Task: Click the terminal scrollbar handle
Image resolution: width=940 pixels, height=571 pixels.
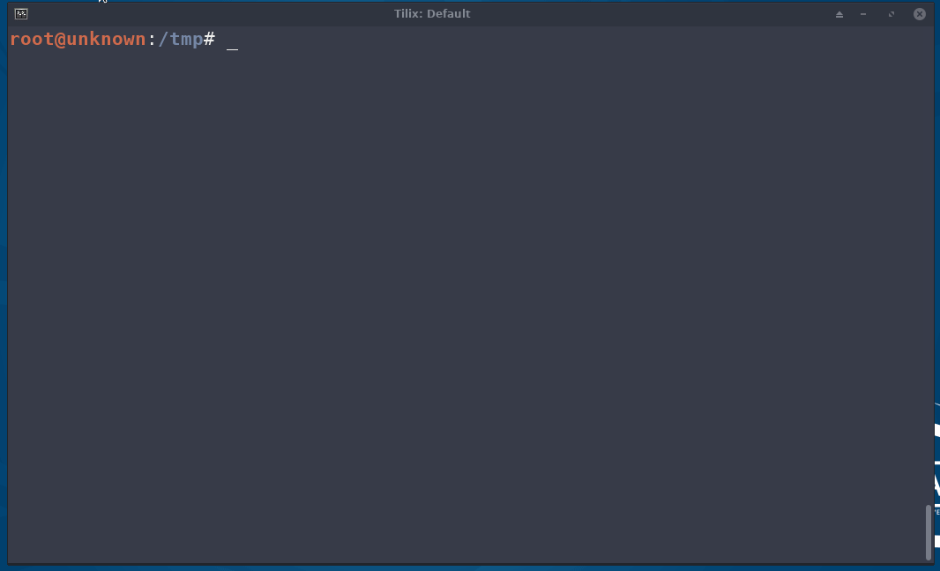Action: pyautogui.click(x=929, y=532)
